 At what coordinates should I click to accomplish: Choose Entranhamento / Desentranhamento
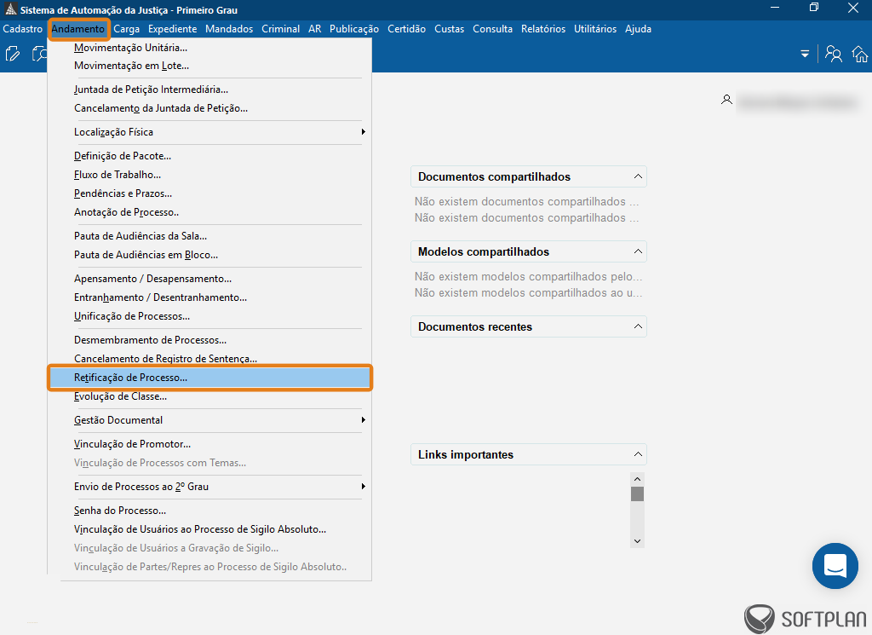point(210,297)
